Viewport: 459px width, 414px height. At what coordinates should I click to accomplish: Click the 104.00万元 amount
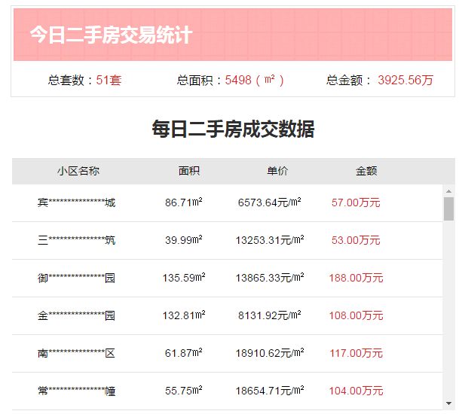coord(356,391)
